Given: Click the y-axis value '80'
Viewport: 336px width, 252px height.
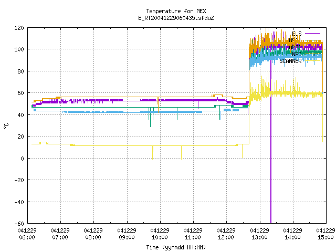Looking at the screenshot, I should pyautogui.click(x=20, y=71).
